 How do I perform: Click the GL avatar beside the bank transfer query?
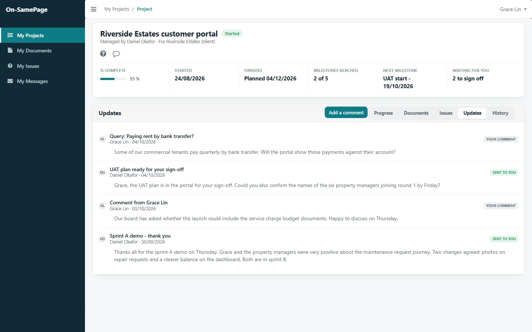(x=103, y=139)
